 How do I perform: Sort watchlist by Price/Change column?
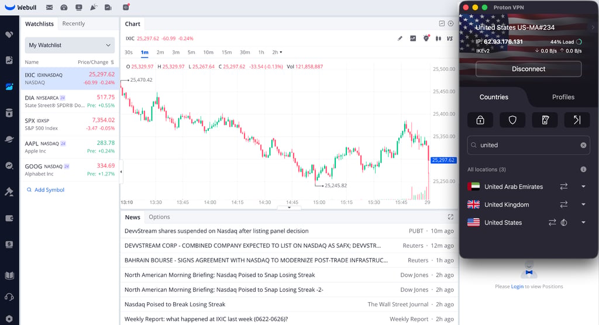[x=95, y=62]
